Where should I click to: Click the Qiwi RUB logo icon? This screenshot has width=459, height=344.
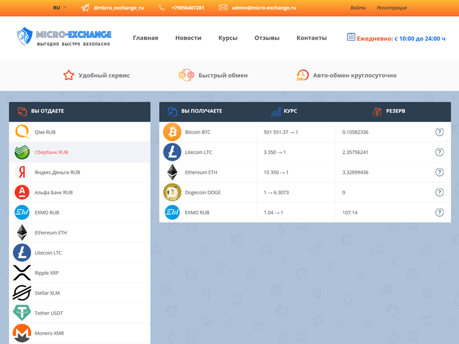[22, 132]
